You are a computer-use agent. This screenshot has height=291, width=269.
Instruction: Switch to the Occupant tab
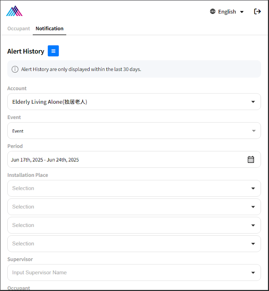point(19,28)
